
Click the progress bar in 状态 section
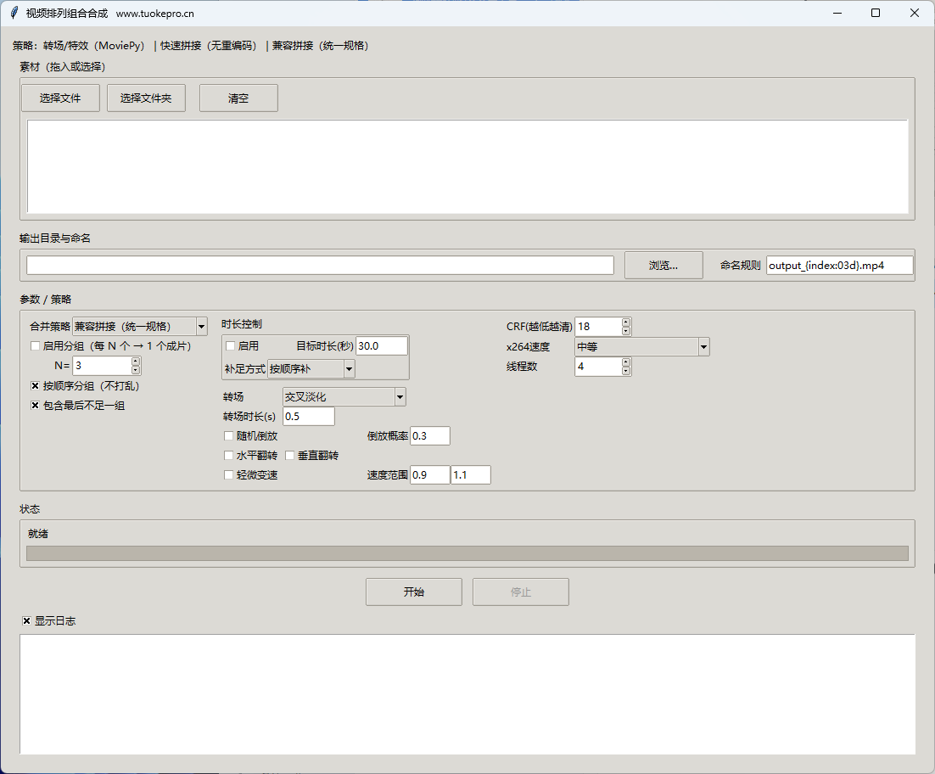click(467, 553)
